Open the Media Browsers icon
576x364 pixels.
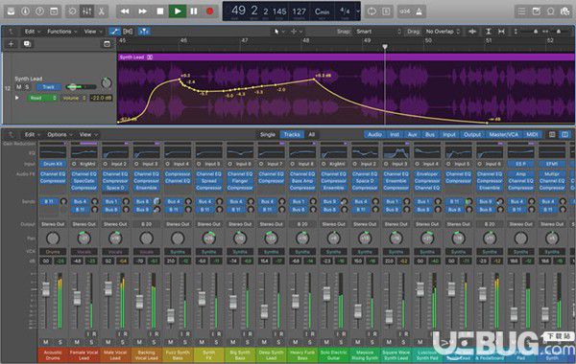tap(565, 11)
